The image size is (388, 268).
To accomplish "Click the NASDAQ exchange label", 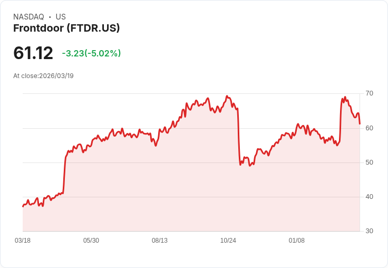I will 28,17.
